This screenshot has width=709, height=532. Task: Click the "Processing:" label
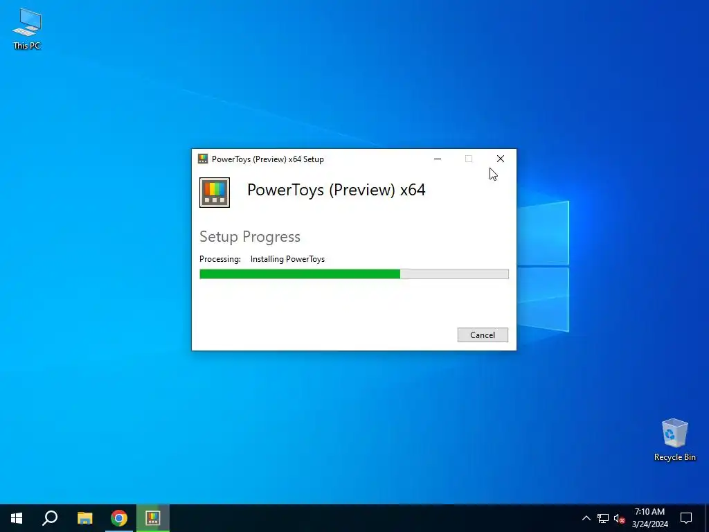[220, 259]
